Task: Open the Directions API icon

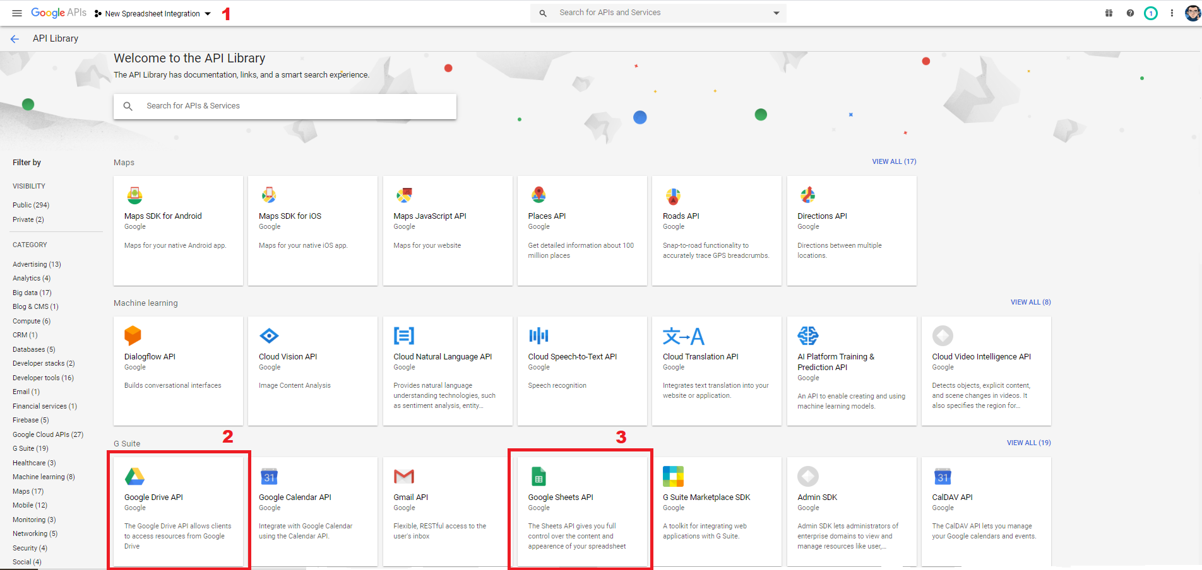Action: (807, 195)
